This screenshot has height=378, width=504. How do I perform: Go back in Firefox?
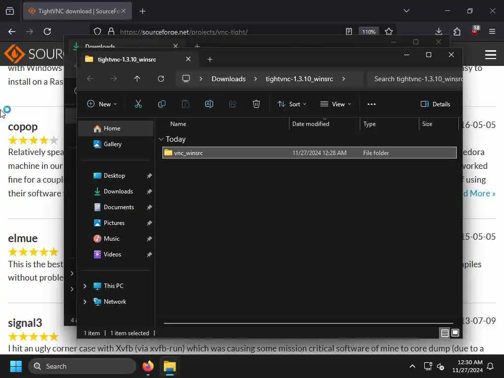[12, 31]
